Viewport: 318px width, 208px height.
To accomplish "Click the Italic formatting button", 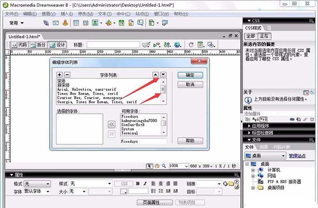I will coord(145,184).
